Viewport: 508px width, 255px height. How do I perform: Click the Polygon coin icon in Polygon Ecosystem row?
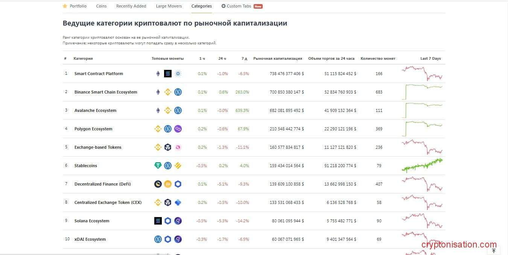coord(178,129)
